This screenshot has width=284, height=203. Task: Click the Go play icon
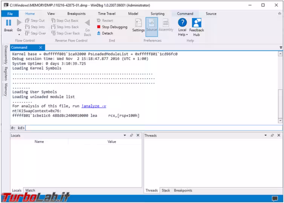point(19,23)
